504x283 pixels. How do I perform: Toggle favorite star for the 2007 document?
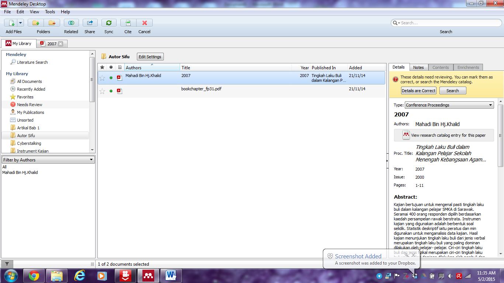coord(102,78)
